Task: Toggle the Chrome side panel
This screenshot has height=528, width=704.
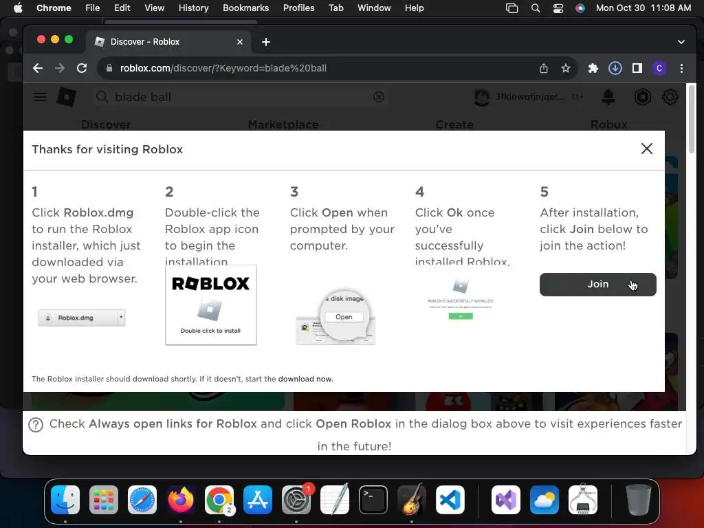Action: pyautogui.click(x=637, y=68)
